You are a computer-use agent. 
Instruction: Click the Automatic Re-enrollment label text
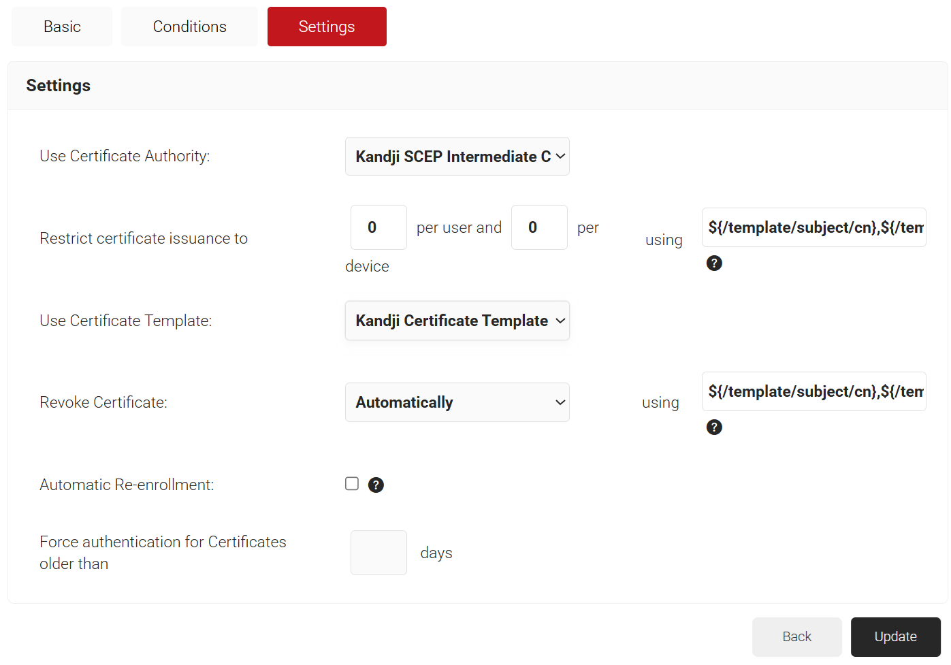127,485
